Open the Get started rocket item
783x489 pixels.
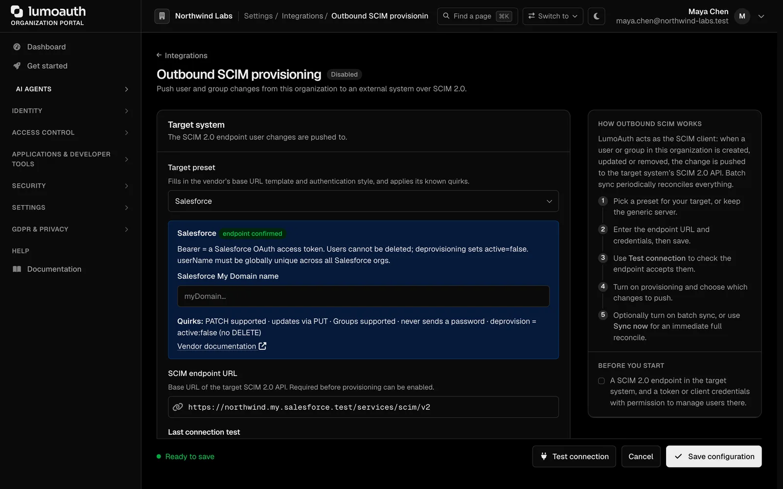tap(47, 66)
